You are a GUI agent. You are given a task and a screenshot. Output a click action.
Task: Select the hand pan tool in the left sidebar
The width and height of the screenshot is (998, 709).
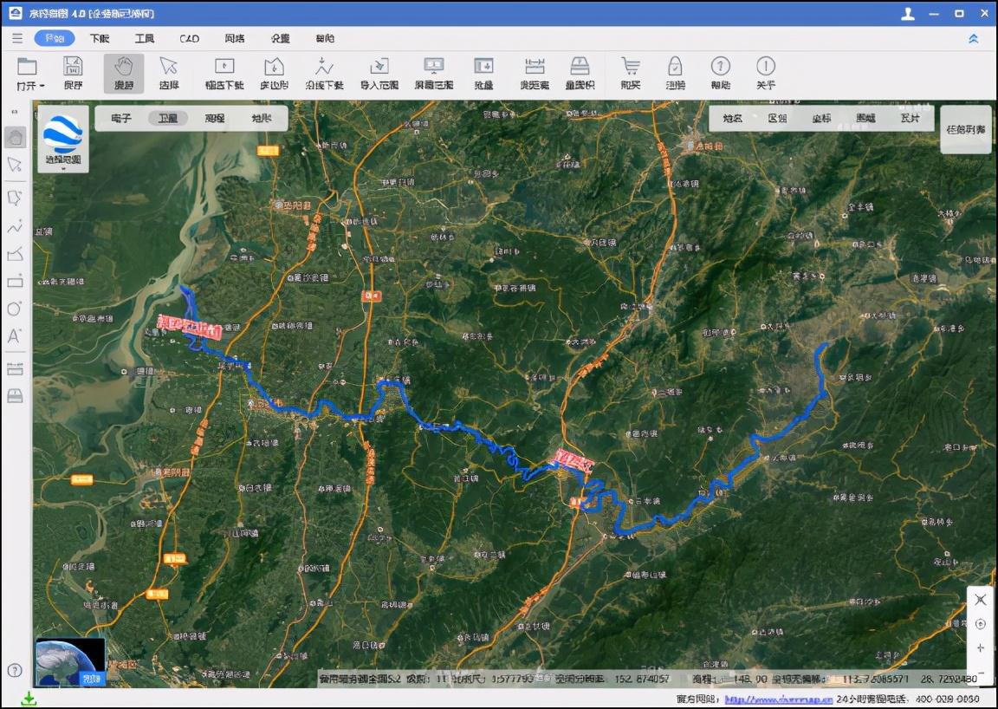coord(16,137)
